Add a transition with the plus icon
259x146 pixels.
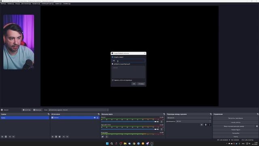(x=202, y=125)
